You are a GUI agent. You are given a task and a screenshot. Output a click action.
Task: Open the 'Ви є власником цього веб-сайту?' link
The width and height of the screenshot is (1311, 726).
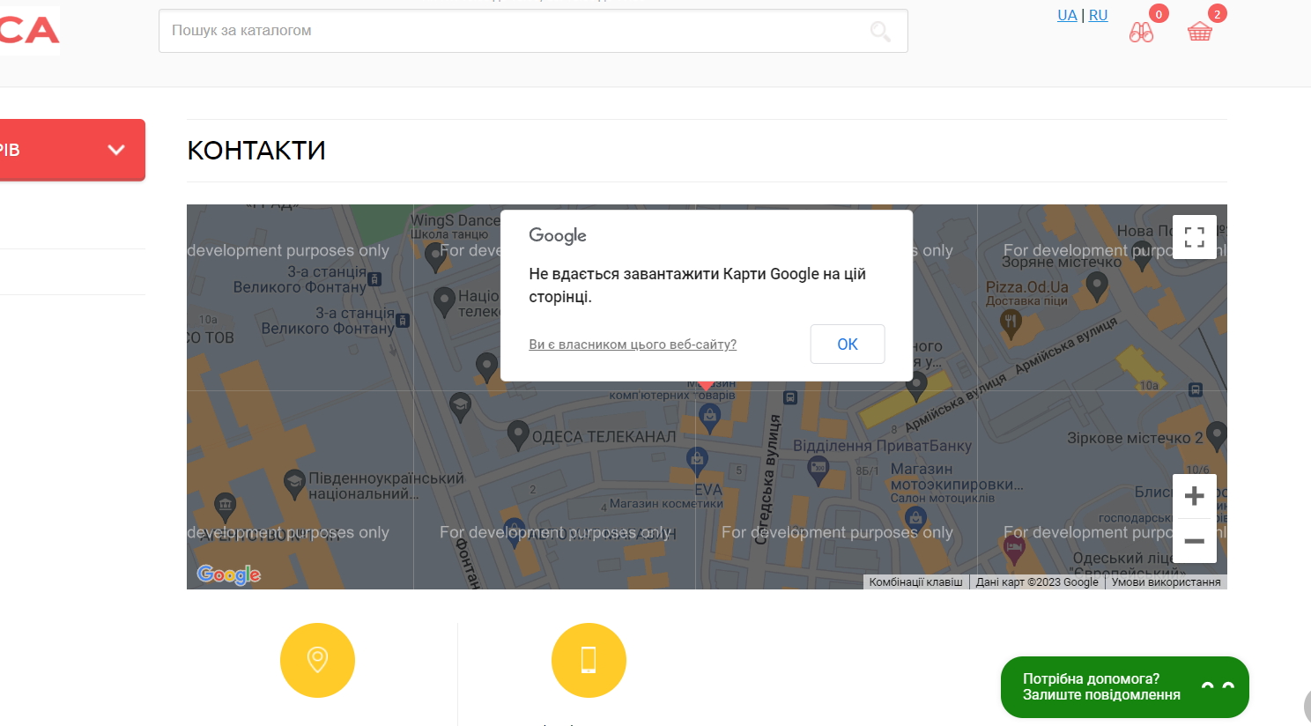point(633,344)
